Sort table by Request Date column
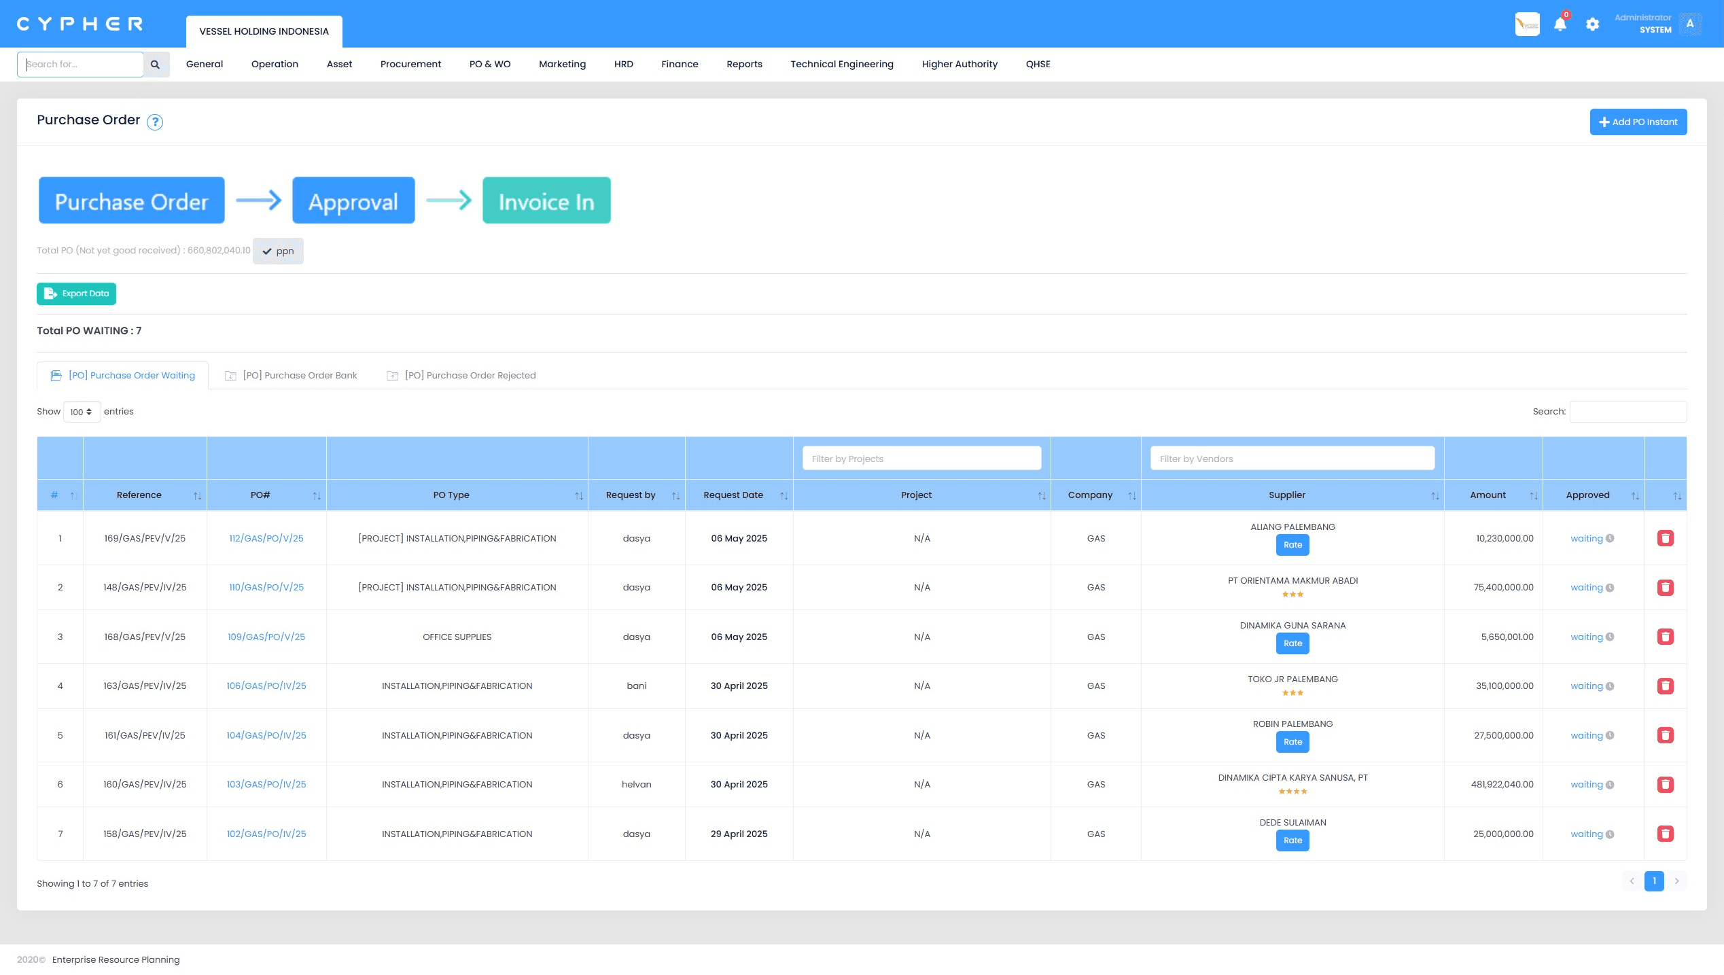 point(739,495)
